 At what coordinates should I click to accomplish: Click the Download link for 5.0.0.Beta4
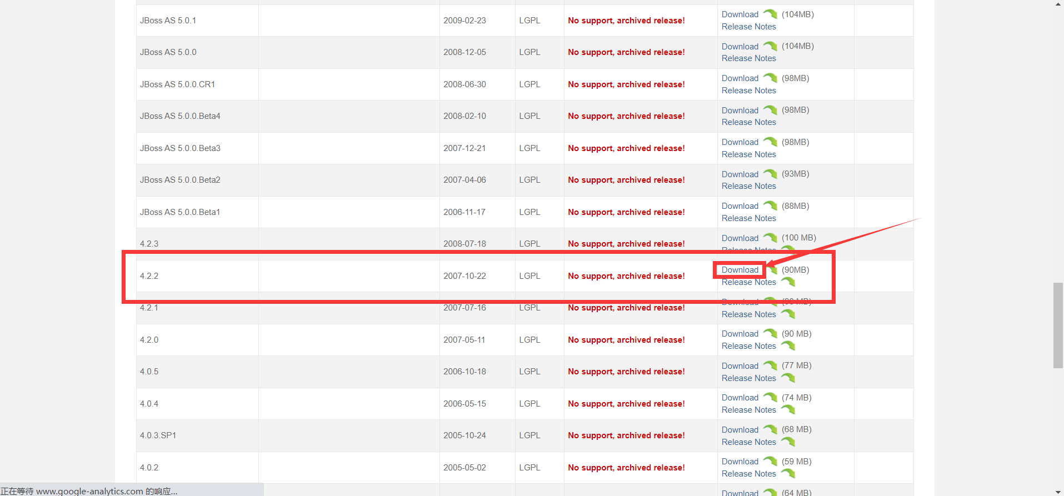(740, 111)
